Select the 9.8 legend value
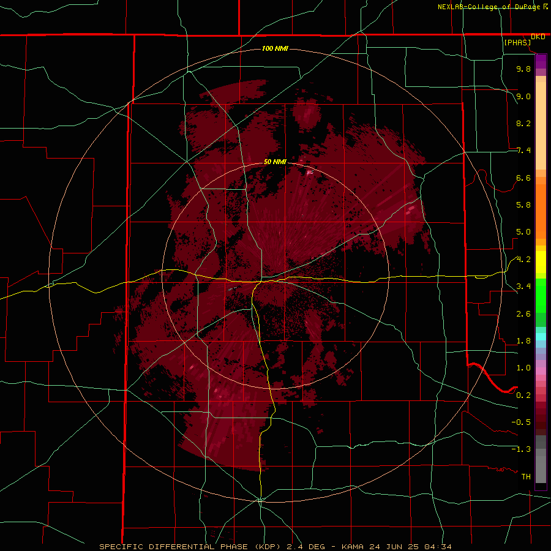Image resolution: width=551 pixels, height=551 pixels. 523,69
